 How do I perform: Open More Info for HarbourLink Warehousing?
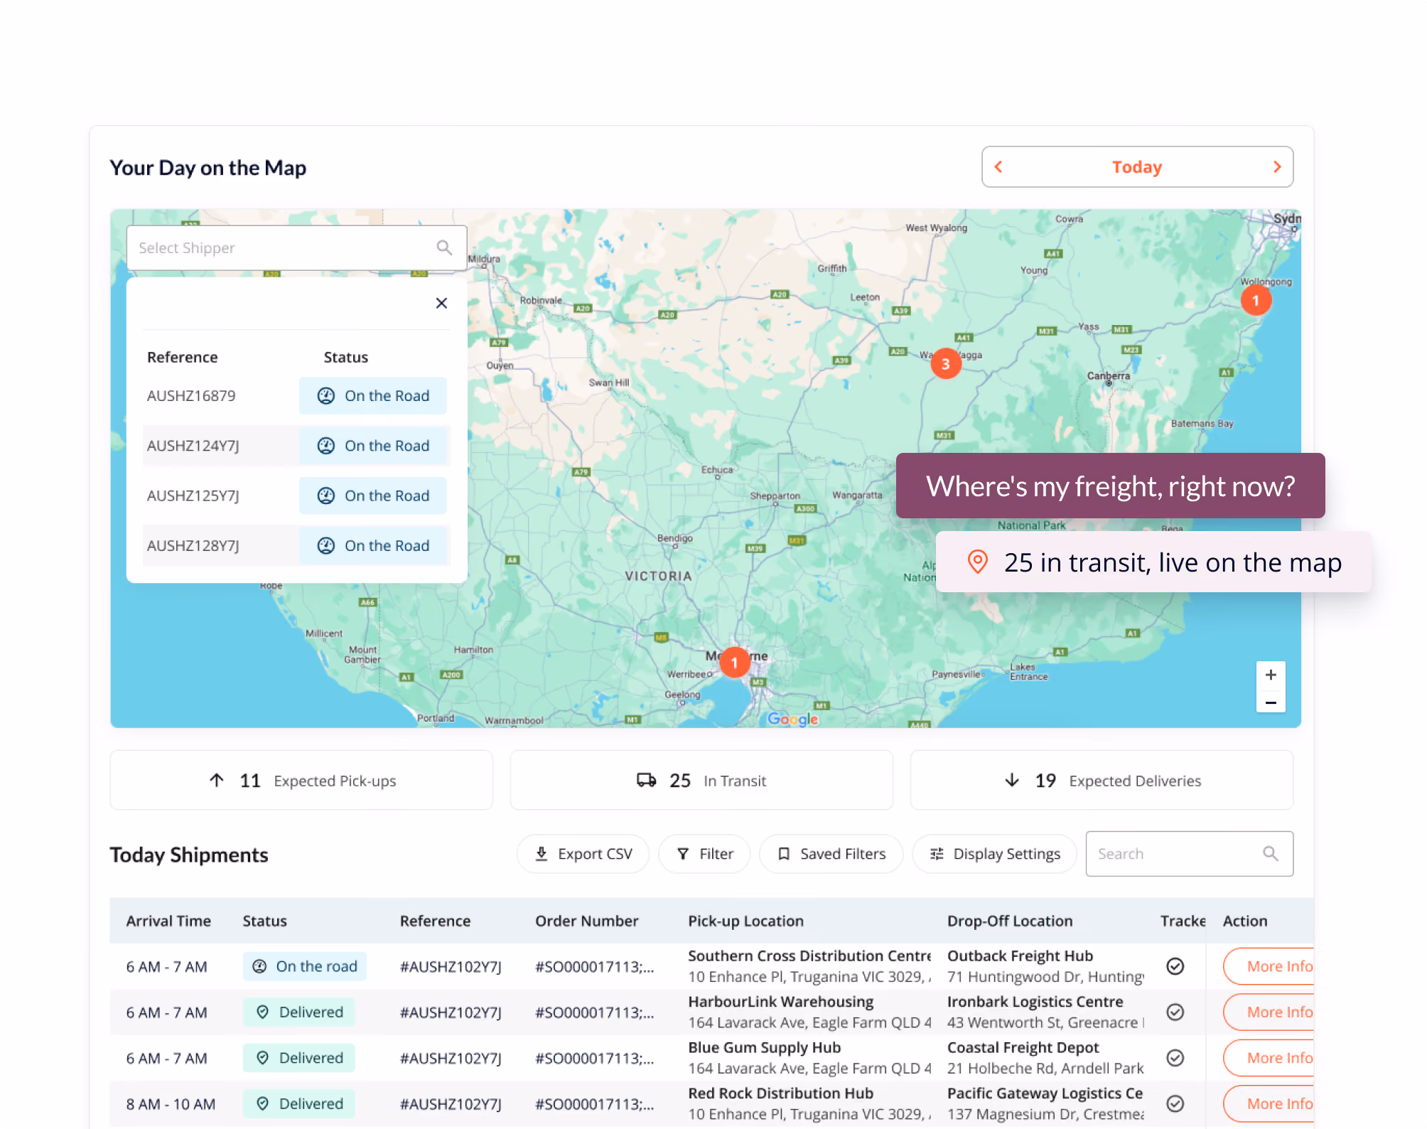tap(1269, 1012)
